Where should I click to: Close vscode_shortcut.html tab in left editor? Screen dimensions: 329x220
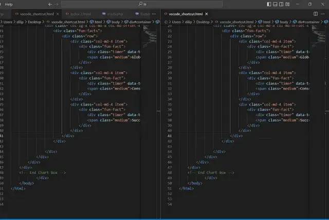(58, 14)
